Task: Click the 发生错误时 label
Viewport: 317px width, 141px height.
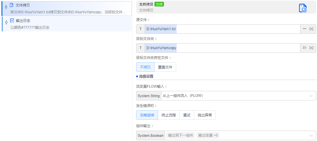Action: pos(147,105)
